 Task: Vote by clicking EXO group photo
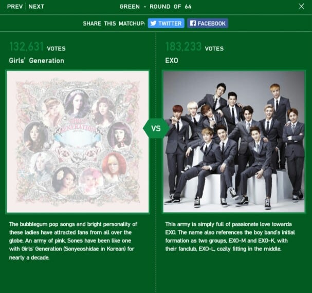click(234, 142)
